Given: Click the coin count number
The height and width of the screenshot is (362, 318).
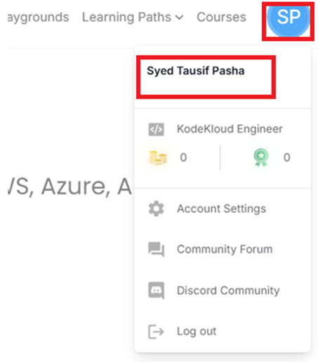Looking at the screenshot, I should 183,157.
